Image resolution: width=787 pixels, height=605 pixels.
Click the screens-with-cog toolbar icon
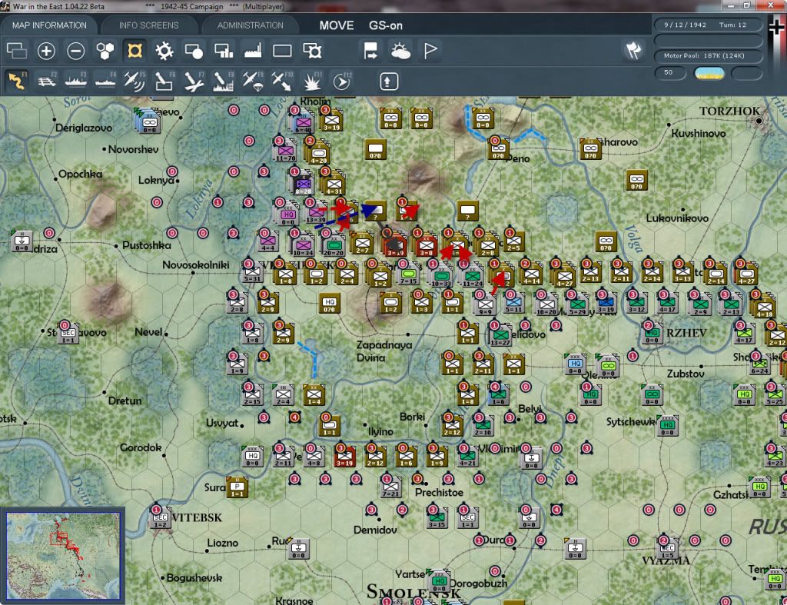pyautogui.click(x=312, y=51)
